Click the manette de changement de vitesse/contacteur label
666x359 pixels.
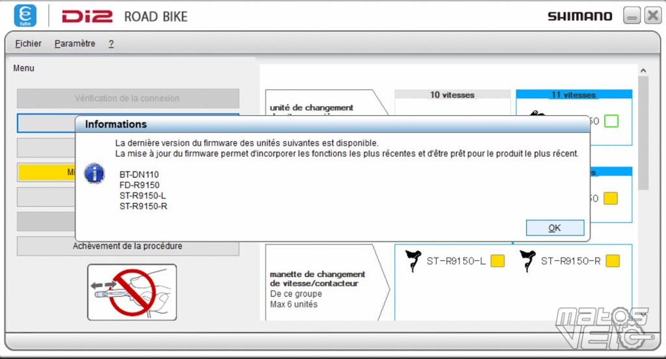317,279
